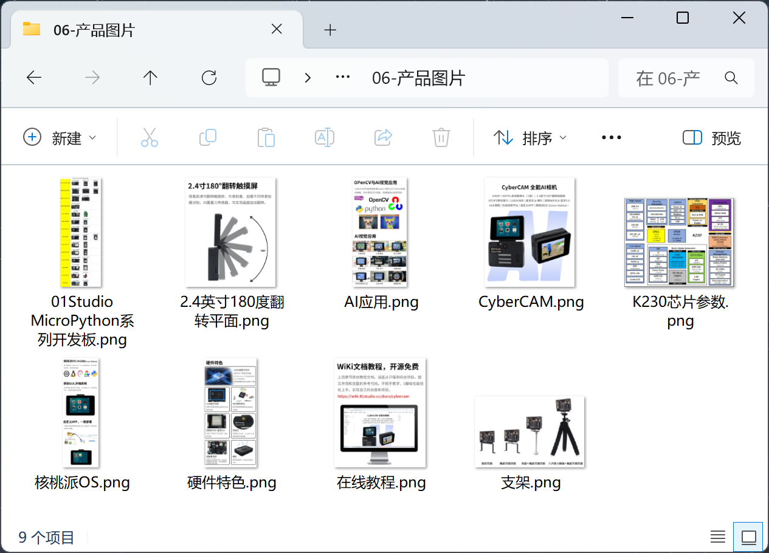Go back to the previous folder
Screen dimensions: 769x553
(34, 78)
